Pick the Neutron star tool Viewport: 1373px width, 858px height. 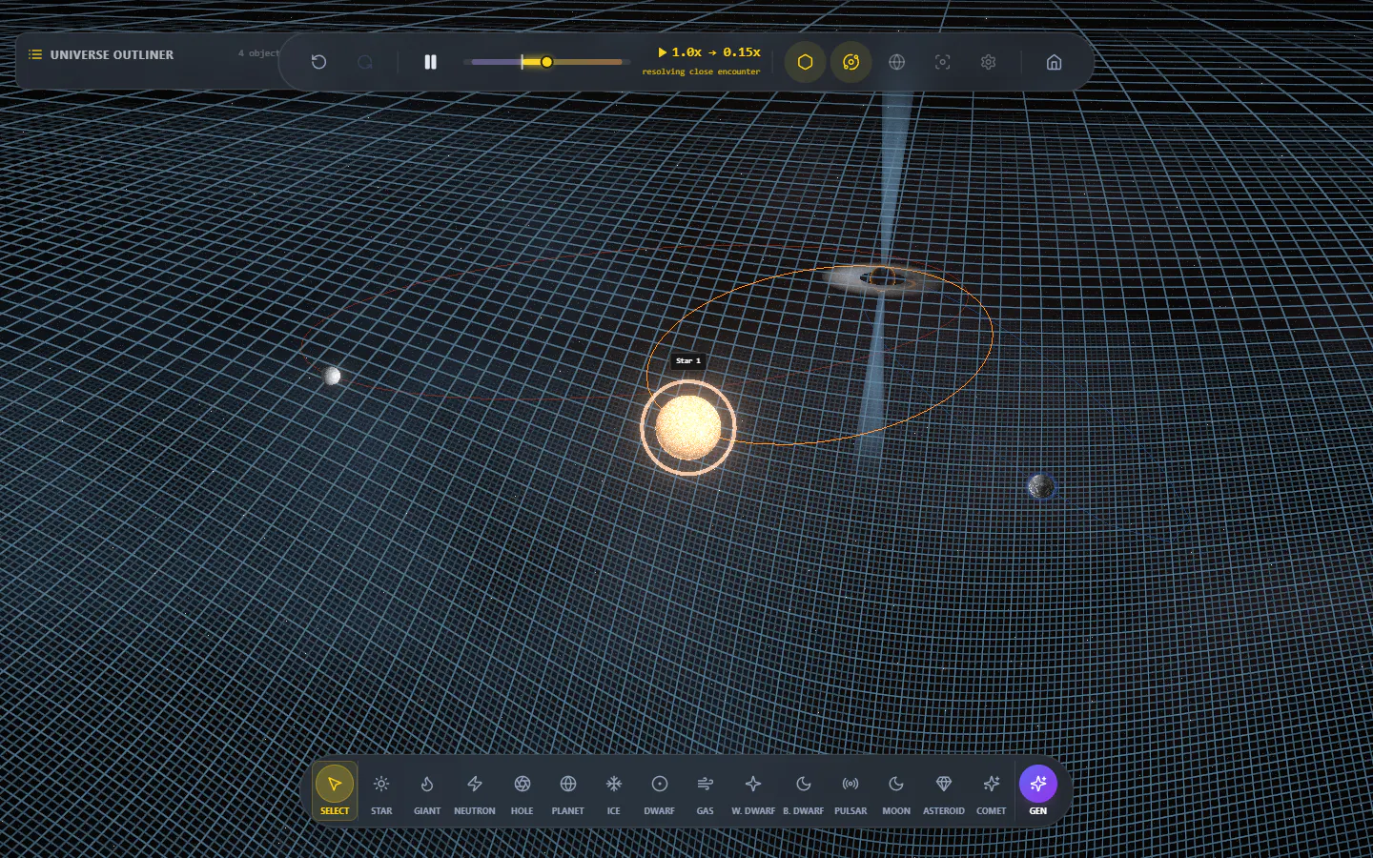474,791
